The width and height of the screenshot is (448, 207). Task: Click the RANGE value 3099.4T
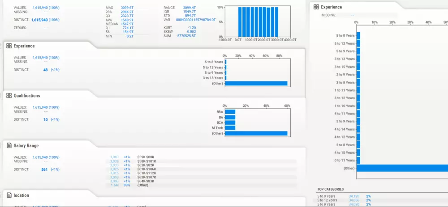click(189, 8)
